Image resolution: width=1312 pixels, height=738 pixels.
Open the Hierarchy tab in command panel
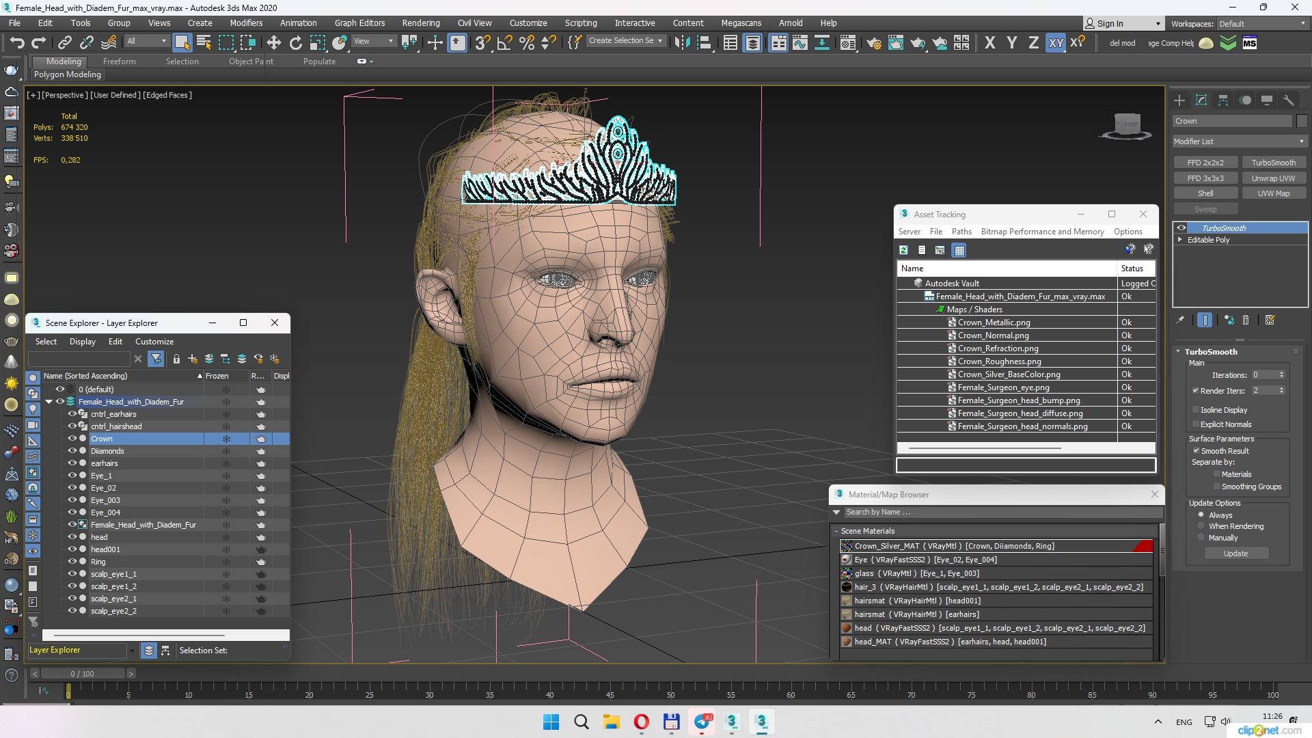(1223, 100)
